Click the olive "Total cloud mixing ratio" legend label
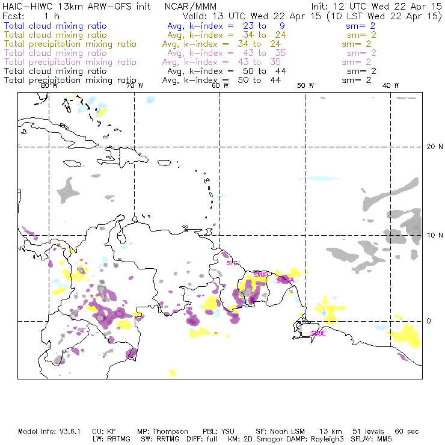Screen dimensions: 445x445 coord(55,35)
